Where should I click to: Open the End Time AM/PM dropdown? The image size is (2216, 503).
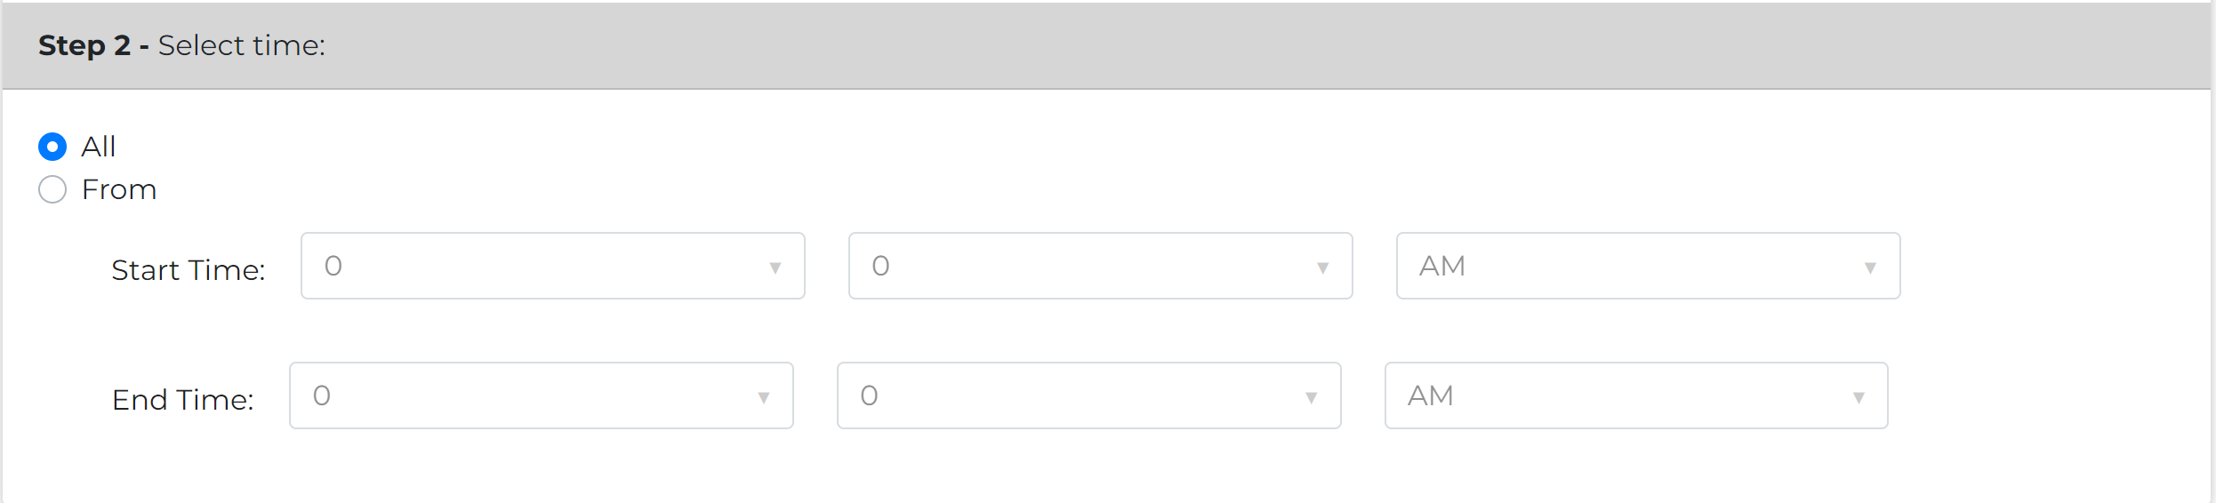coord(1636,395)
